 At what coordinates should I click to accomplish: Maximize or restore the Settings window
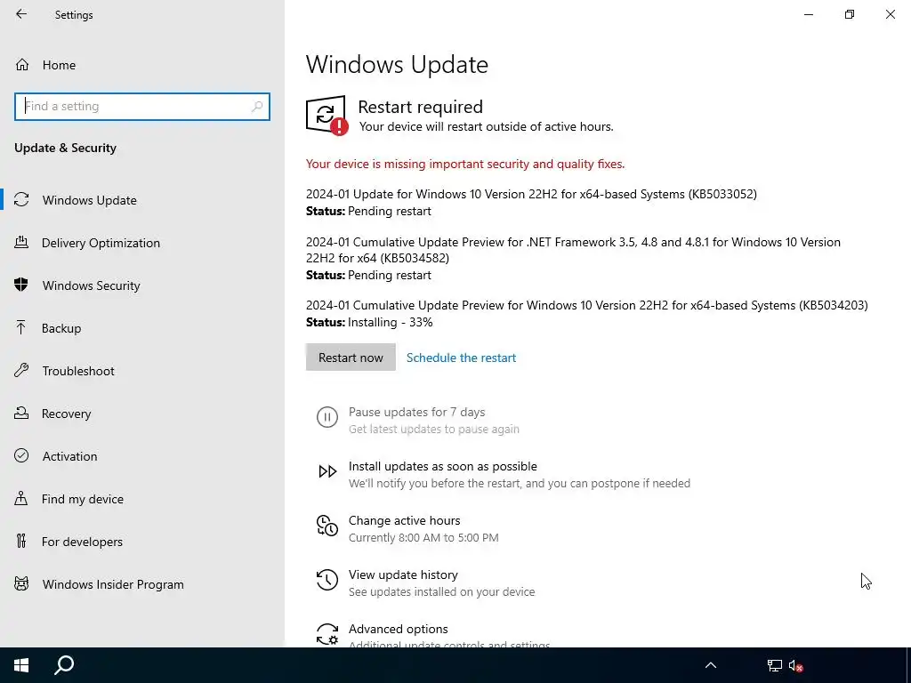tap(850, 14)
